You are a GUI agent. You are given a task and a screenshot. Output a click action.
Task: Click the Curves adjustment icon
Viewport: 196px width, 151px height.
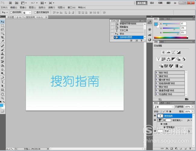pyautogui.click(x=173, y=53)
